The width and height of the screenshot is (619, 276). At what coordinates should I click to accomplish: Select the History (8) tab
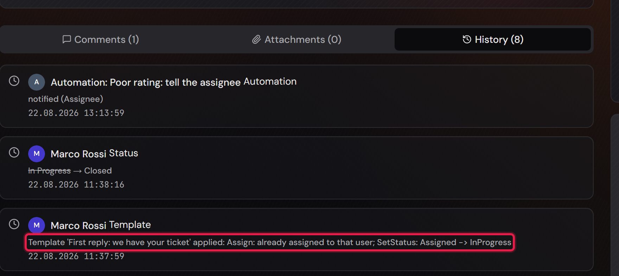pyautogui.click(x=493, y=39)
